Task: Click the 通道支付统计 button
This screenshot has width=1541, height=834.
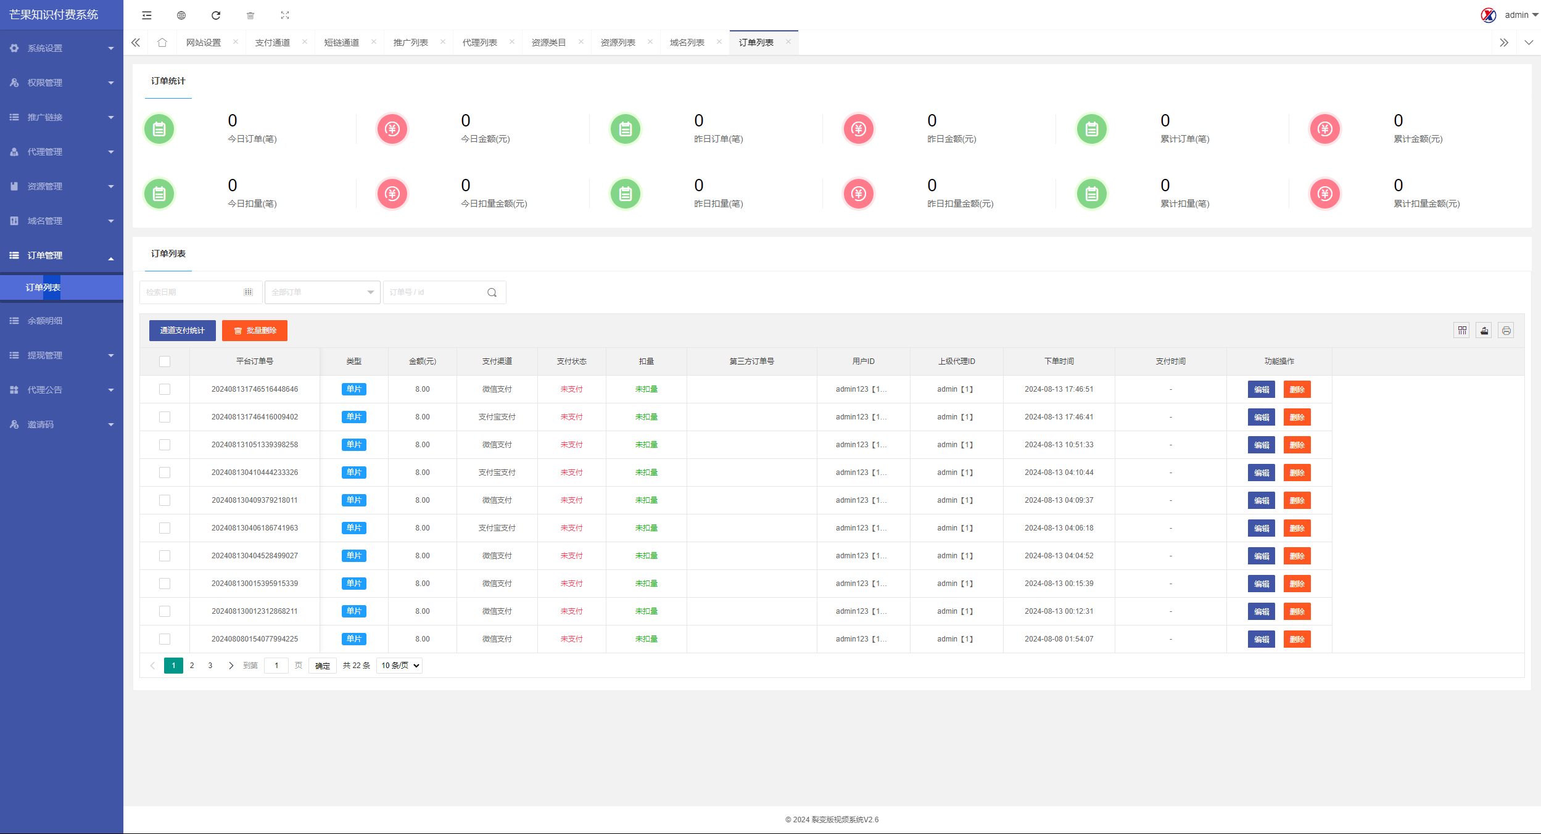Action: (x=183, y=331)
